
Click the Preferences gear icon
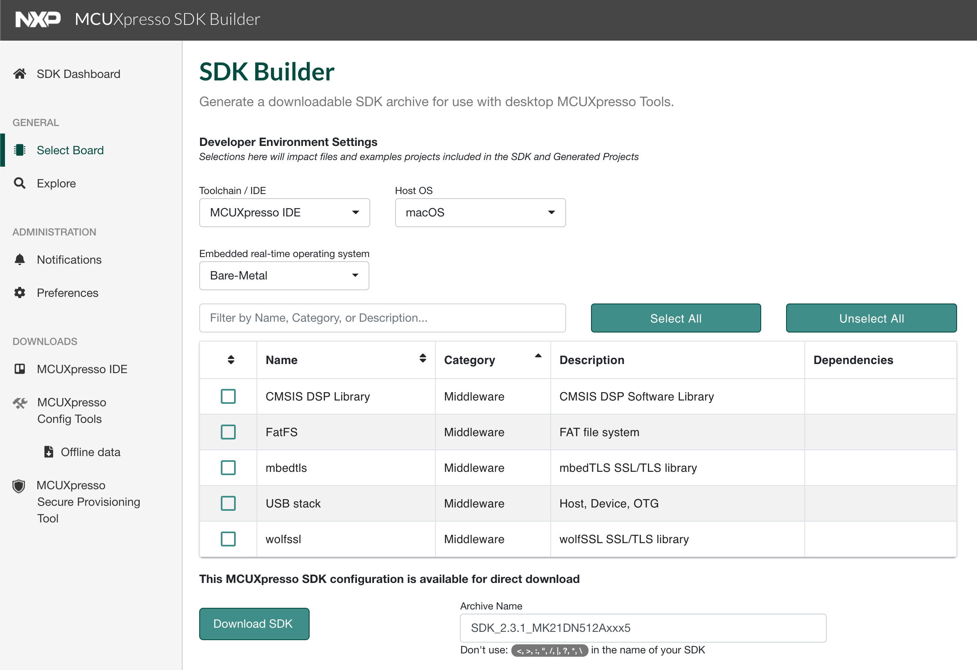(20, 292)
